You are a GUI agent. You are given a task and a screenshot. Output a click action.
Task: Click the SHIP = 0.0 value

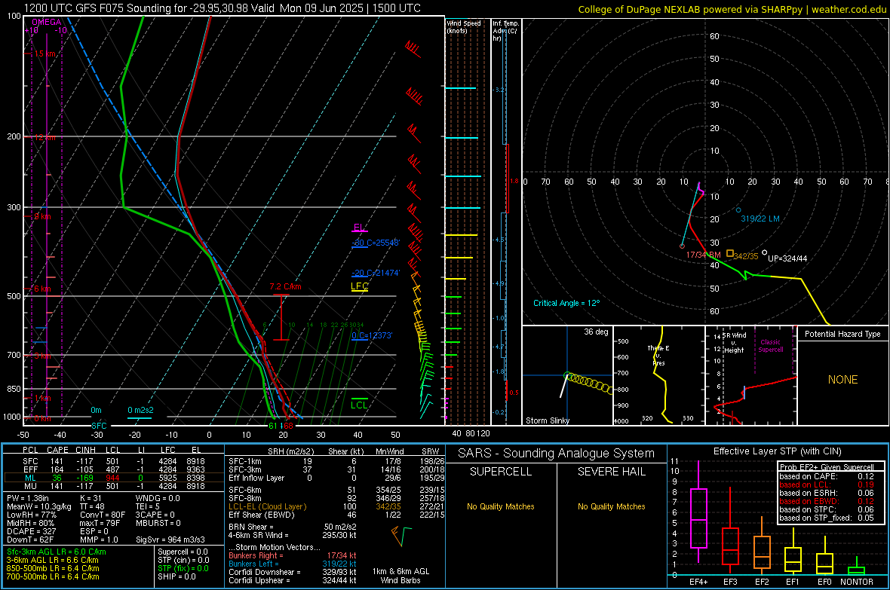tap(176, 576)
